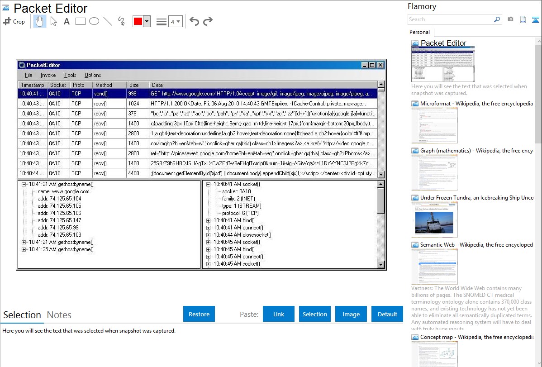
Task: Open the Under Frozen Tundra snapshot thumbnail
Action: (x=434, y=219)
